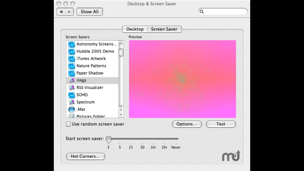Pick 'Spectrum' from the list
The width and height of the screenshot is (304, 171).
coord(92,102)
